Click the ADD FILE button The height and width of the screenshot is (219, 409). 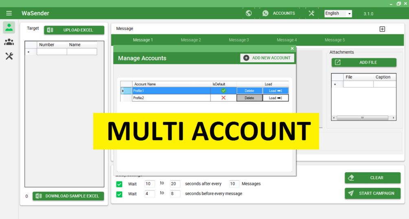click(364, 62)
